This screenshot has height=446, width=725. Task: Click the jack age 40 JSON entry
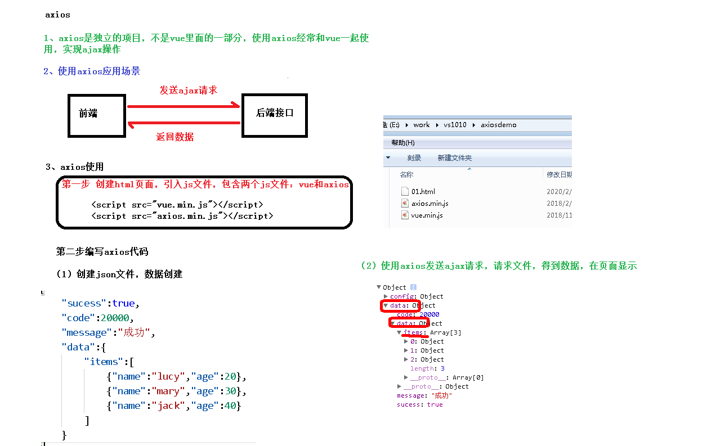[173, 406]
